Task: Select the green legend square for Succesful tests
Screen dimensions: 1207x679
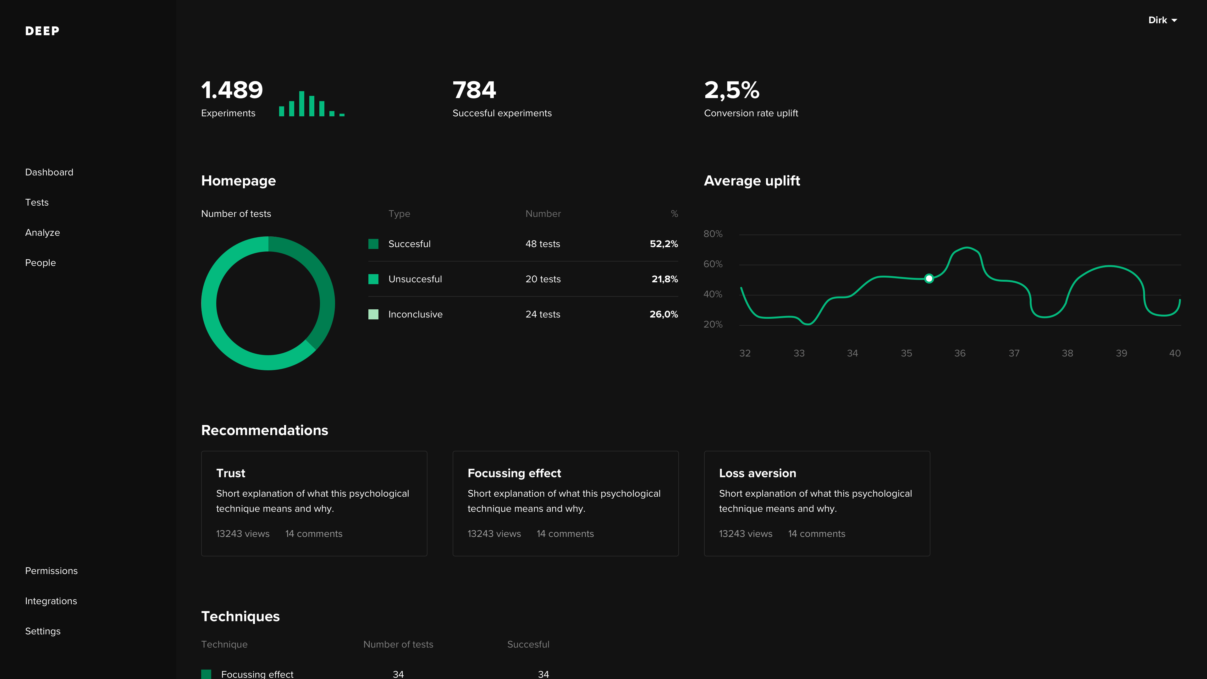Action: click(373, 244)
